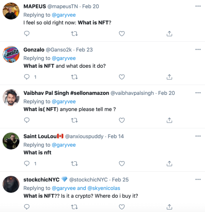Retweet stockchicNYC's tweet
Viewport: 205px width, 212px height.
(74, 206)
